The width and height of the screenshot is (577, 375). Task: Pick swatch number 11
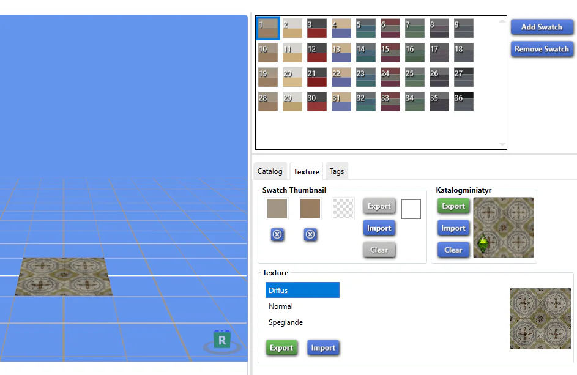pyautogui.click(x=292, y=53)
